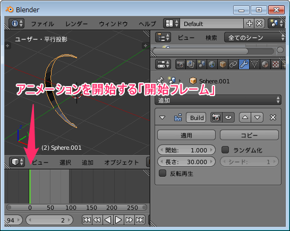Enable the ランダム化 checkbox
The image size is (290, 231).
(225, 150)
